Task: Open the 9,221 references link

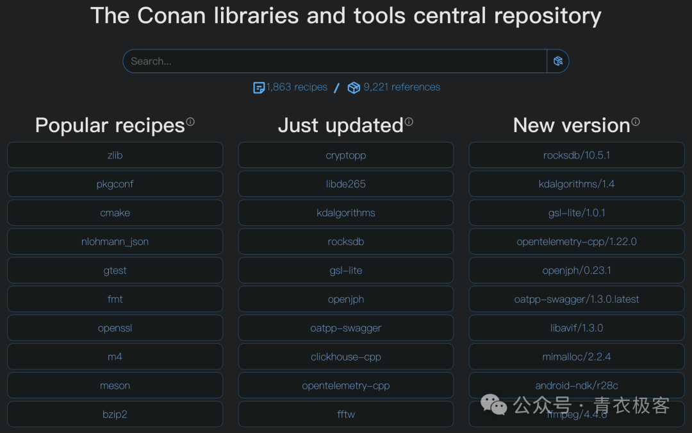Action: 402,87
